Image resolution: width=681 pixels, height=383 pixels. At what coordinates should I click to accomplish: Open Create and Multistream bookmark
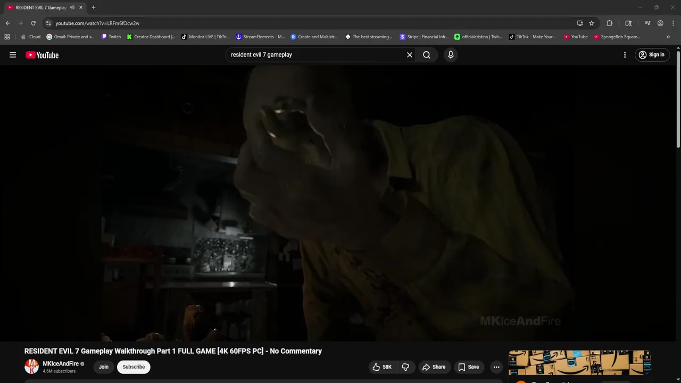tap(314, 37)
